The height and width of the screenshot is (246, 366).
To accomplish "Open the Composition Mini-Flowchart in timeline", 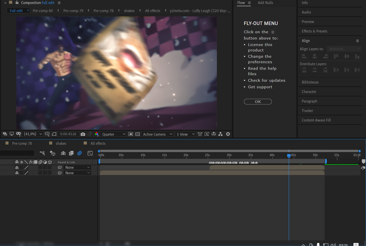I will (42, 153).
